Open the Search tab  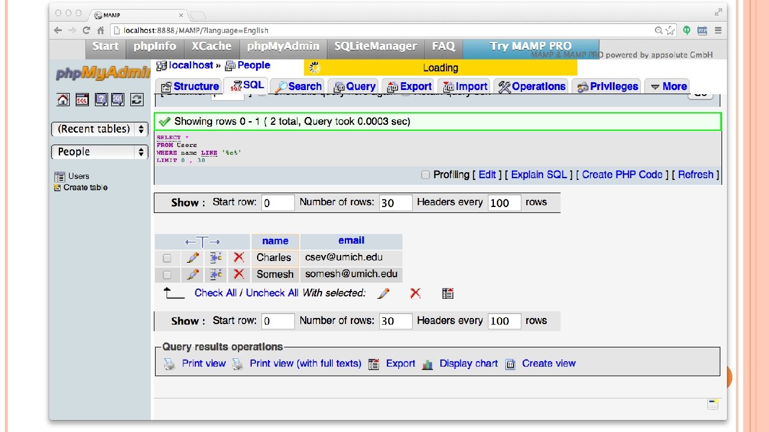297,86
